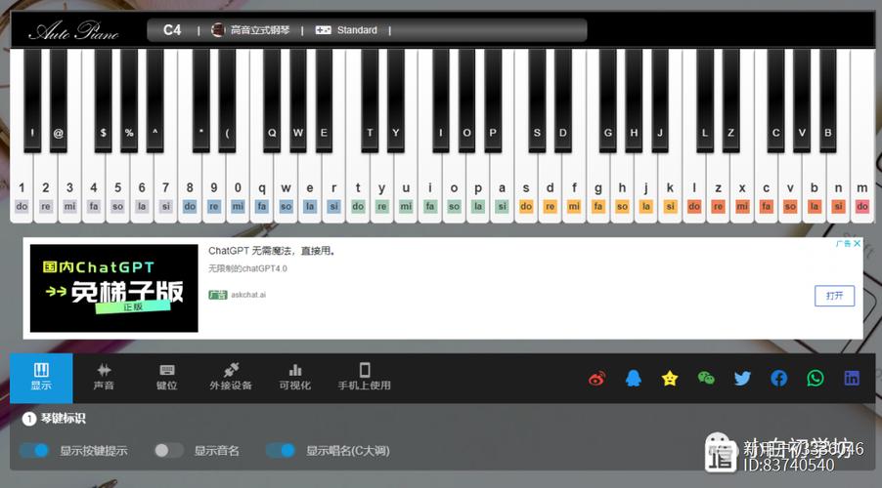Image resolution: width=882 pixels, height=488 pixels.
Task: Click the 打开 ad button
Action: (834, 296)
